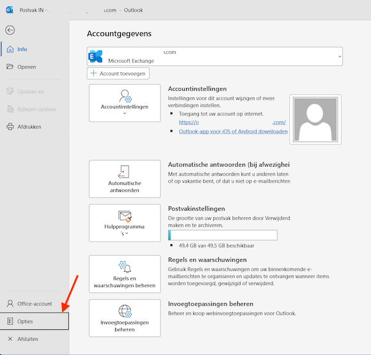
Task: Click the Office-account person icon
Action: (x=10, y=303)
